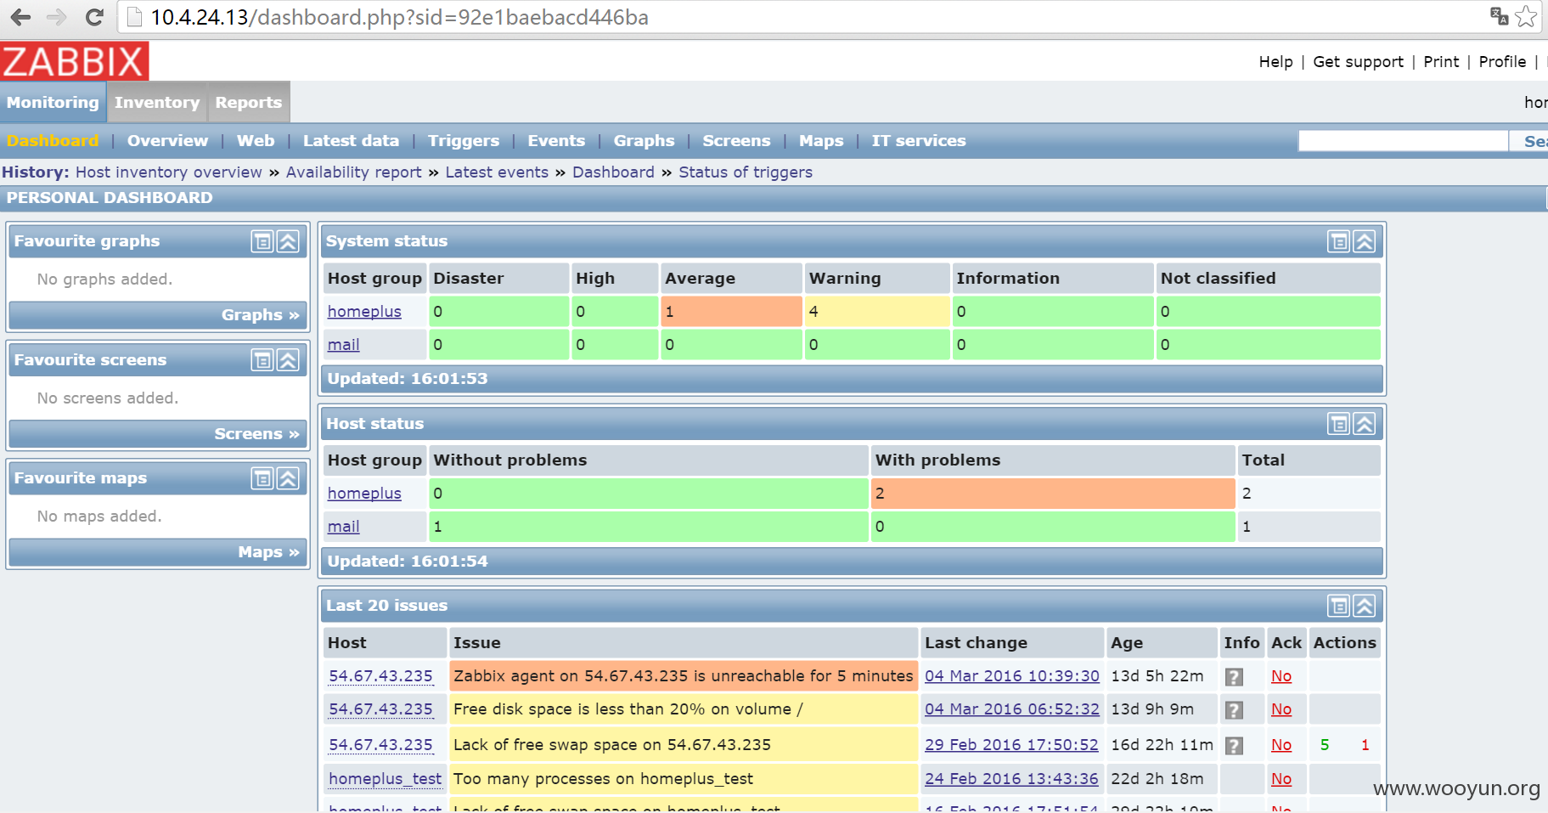1548x813 pixels.
Task: Click info icon for 29 Feb swap space issue
Action: (x=1234, y=746)
